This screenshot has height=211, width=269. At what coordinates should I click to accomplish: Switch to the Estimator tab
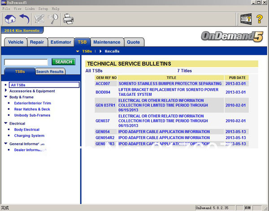point(61,42)
